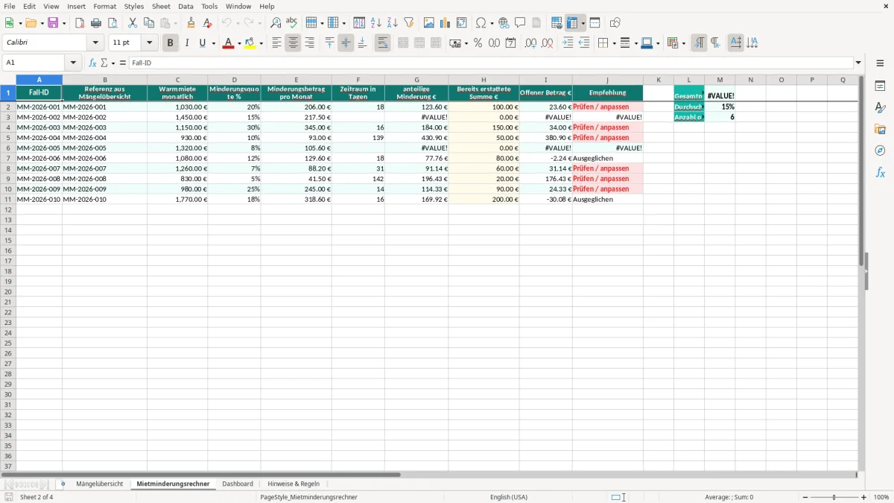The height and width of the screenshot is (503, 894).
Task: Activate the Clone Formatting paintbrush
Action: pyautogui.click(x=191, y=23)
